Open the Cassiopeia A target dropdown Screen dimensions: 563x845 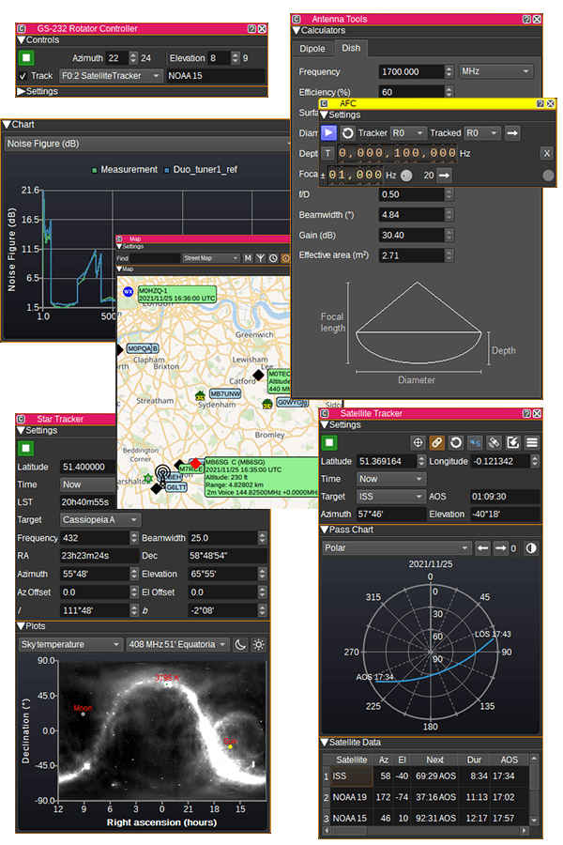pos(100,520)
